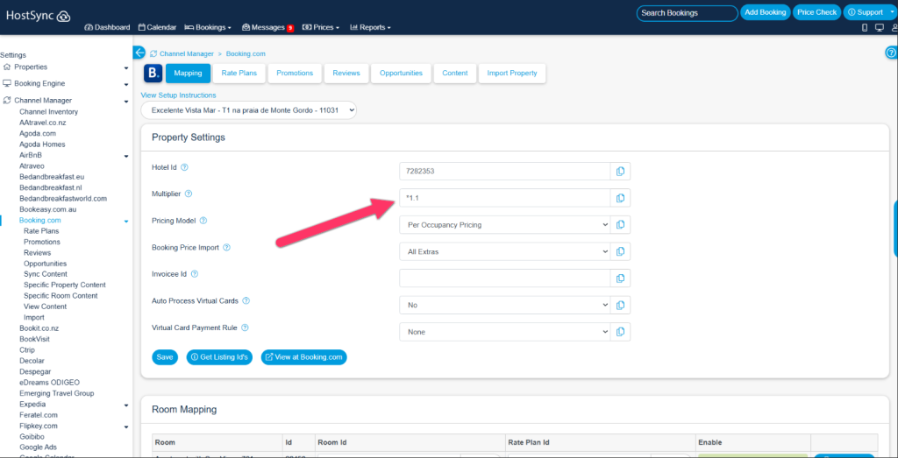898x458 pixels.
Task: Click the blue help circle at top right
Action: click(x=891, y=53)
